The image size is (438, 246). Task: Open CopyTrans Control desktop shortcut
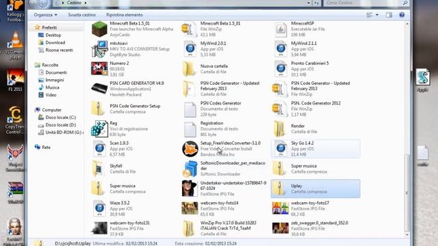coord(15,120)
